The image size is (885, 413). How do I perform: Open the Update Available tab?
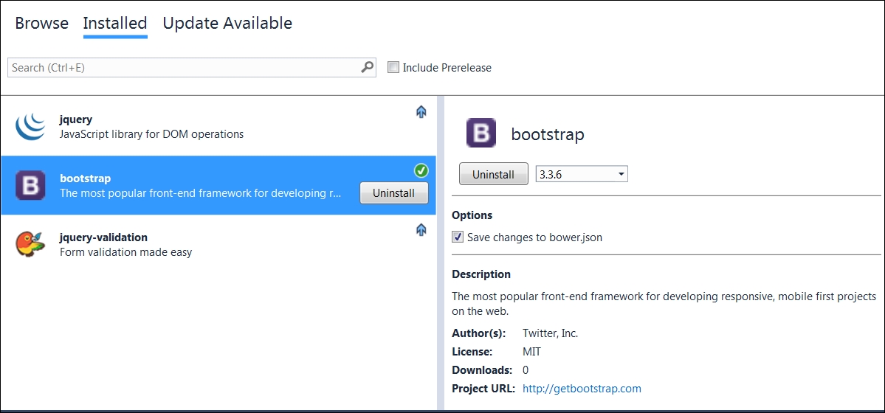227,23
